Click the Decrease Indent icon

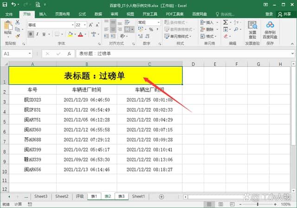(106, 36)
